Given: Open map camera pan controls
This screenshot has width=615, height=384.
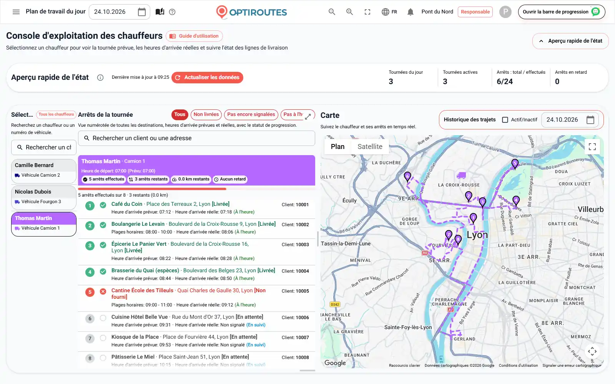Looking at the screenshot, I should point(592,351).
